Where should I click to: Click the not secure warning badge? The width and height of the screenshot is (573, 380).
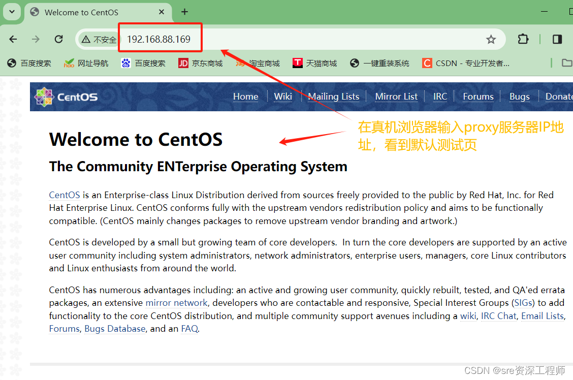pos(99,40)
